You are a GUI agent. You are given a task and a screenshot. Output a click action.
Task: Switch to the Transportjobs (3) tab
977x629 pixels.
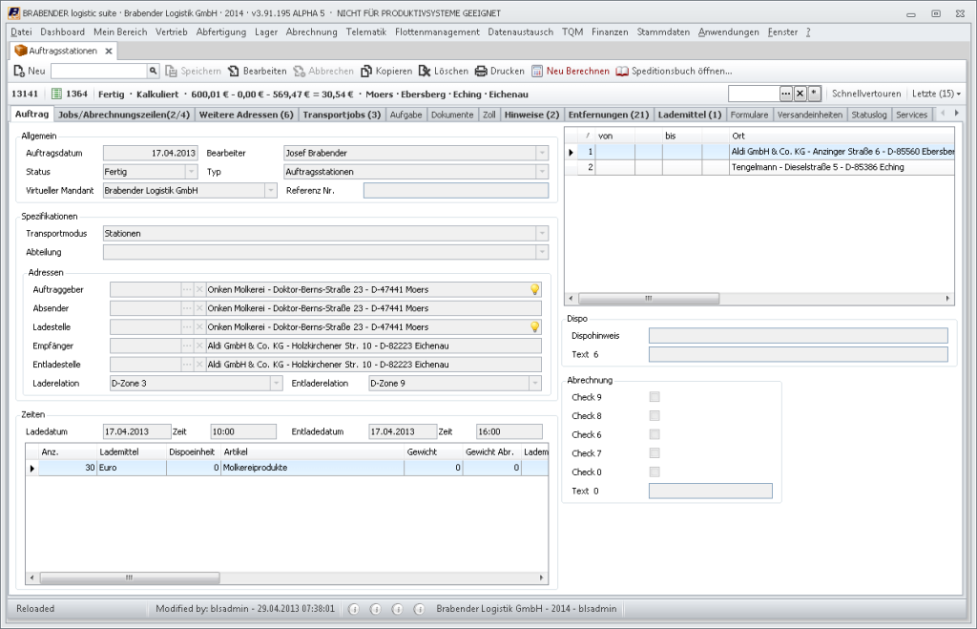342,115
